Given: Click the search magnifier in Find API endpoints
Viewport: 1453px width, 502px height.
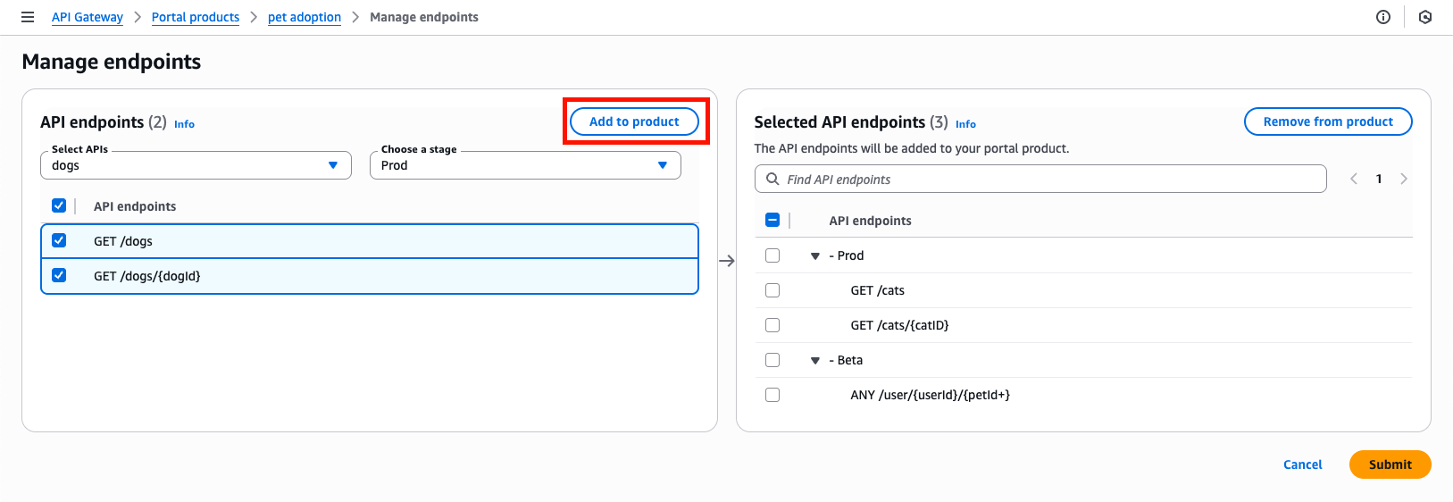Looking at the screenshot, I should 772,179.
